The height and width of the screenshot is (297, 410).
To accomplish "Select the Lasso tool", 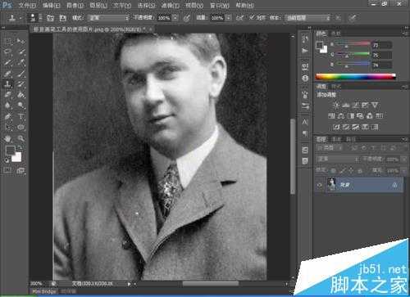I will click(7, 52).
